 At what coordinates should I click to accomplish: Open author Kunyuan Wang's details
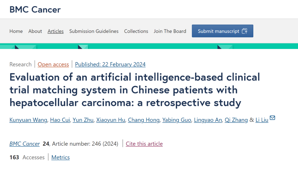(x=28, y=120)
